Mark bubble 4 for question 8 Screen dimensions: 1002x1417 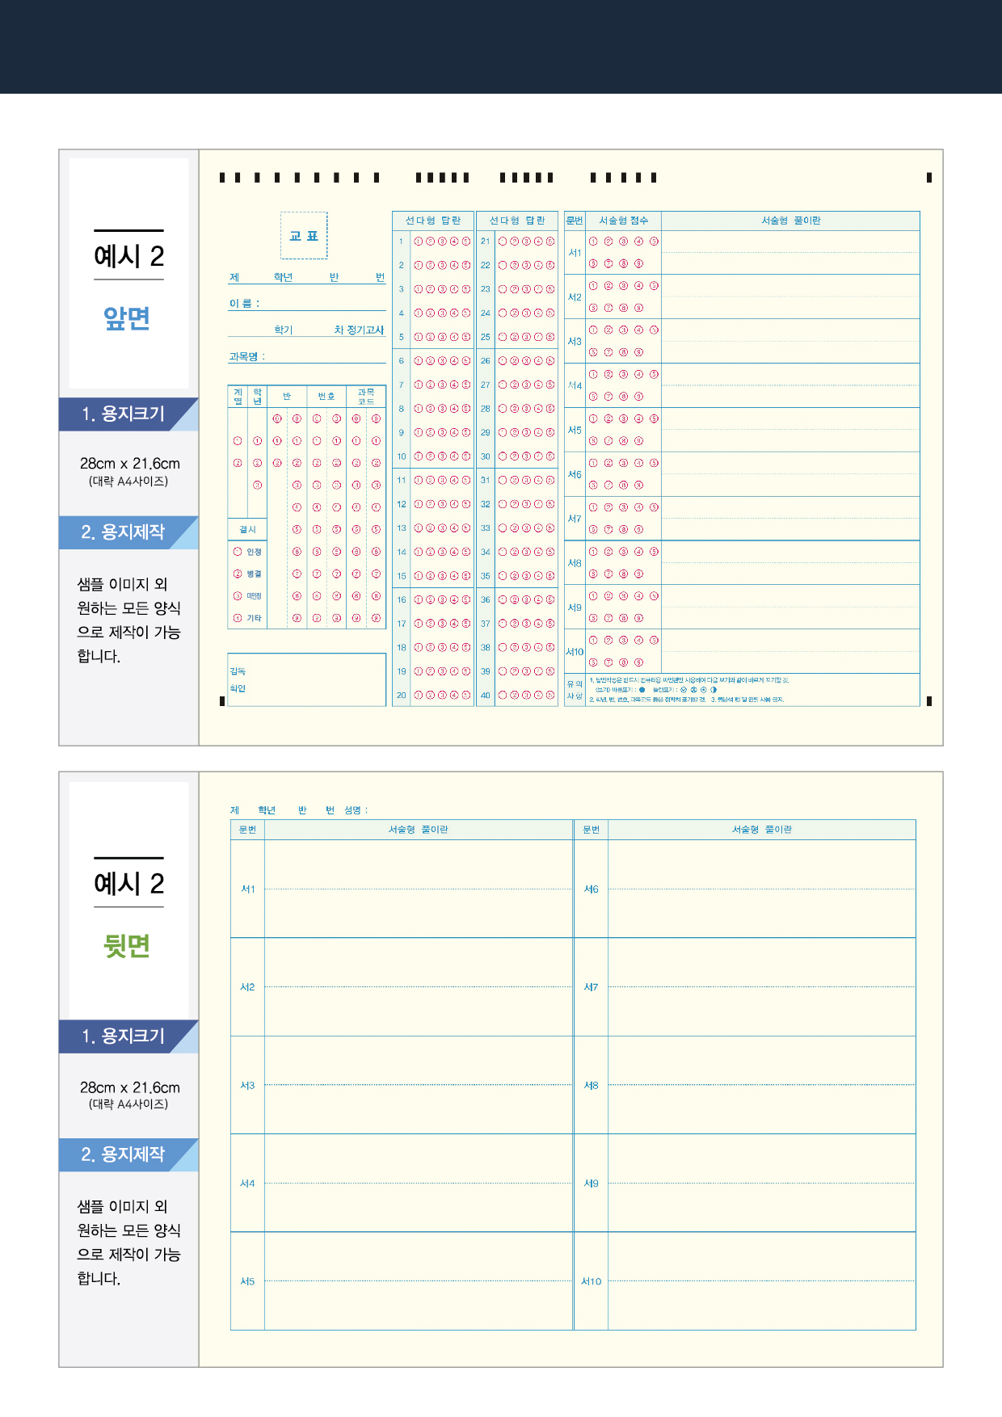click(454, 409)
